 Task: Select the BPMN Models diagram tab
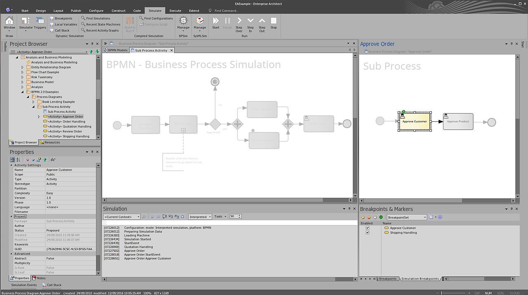116,50
